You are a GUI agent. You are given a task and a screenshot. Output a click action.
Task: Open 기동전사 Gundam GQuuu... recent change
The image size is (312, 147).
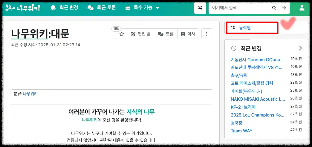click(x=257, y=59)
